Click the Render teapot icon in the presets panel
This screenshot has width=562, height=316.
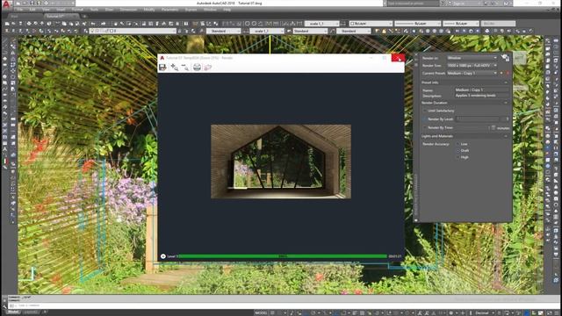[x=506, y=58]
